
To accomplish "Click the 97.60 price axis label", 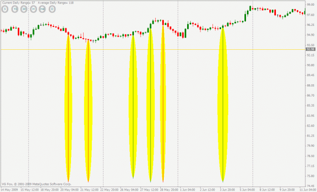I will click(x=310, y=15).
